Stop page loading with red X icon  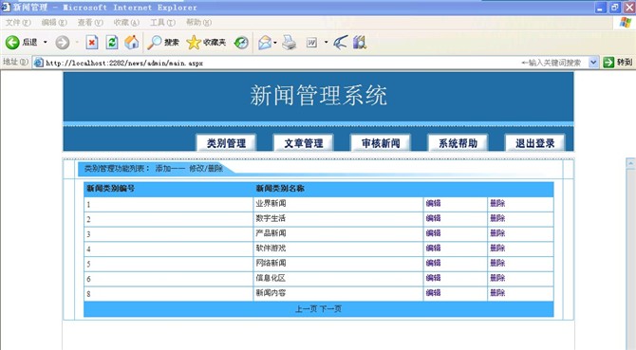pos(92,42)
